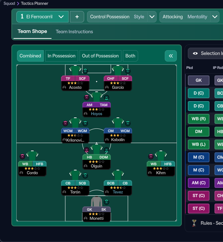
Task: Switch pitch view to In Possession
Action: pyautogui.click(x=61, y=56)
